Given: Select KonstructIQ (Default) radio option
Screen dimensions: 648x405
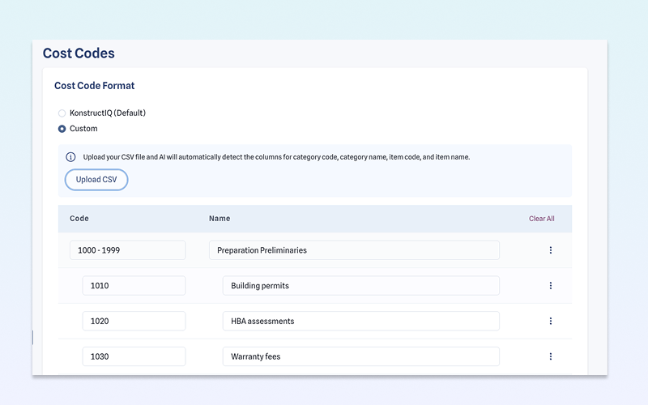Looking at the screenshot, I should click(x=62, y=113).
